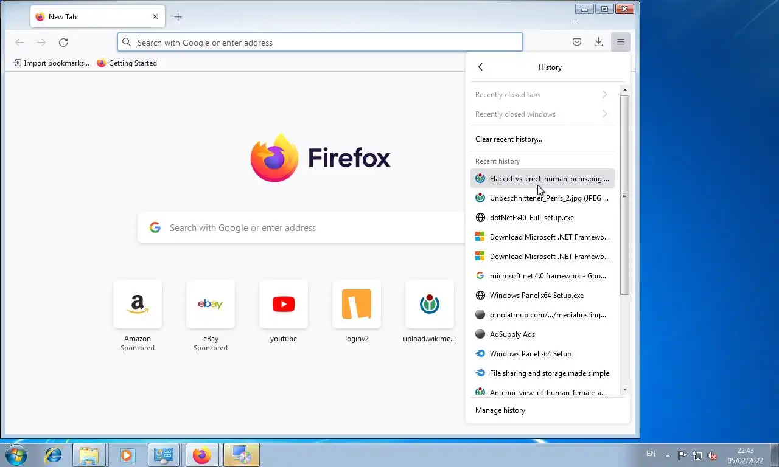Image resolution: width=779 pixels, height=467 pixels.
Task: Select the New Tab tab
Action: 97,17
